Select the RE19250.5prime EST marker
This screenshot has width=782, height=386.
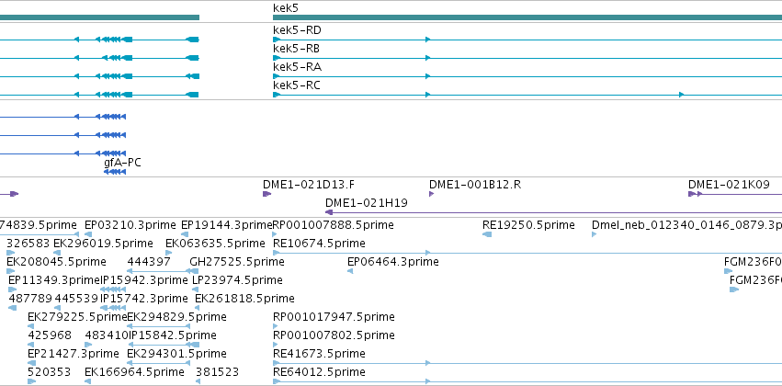487,234
